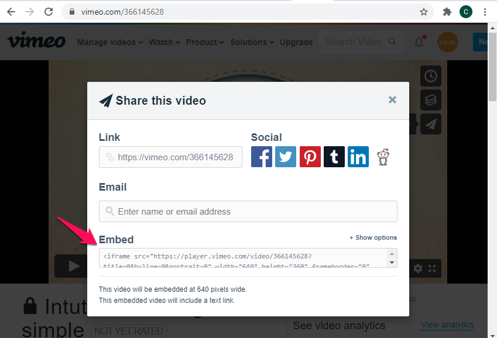The width and height of the screenshot is (497, 338).
Task: Open the notifications bell
Action: point(419,42)
